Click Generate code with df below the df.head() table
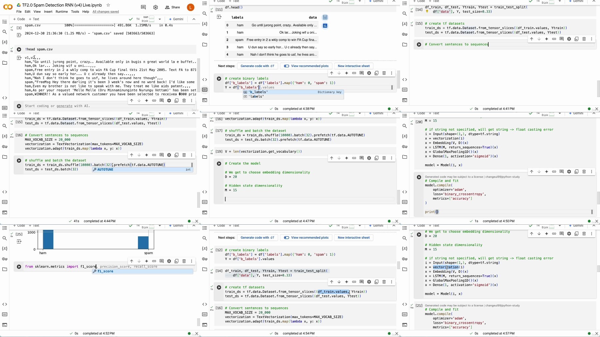This screenshot has height=337, width=600. [257, 66]
